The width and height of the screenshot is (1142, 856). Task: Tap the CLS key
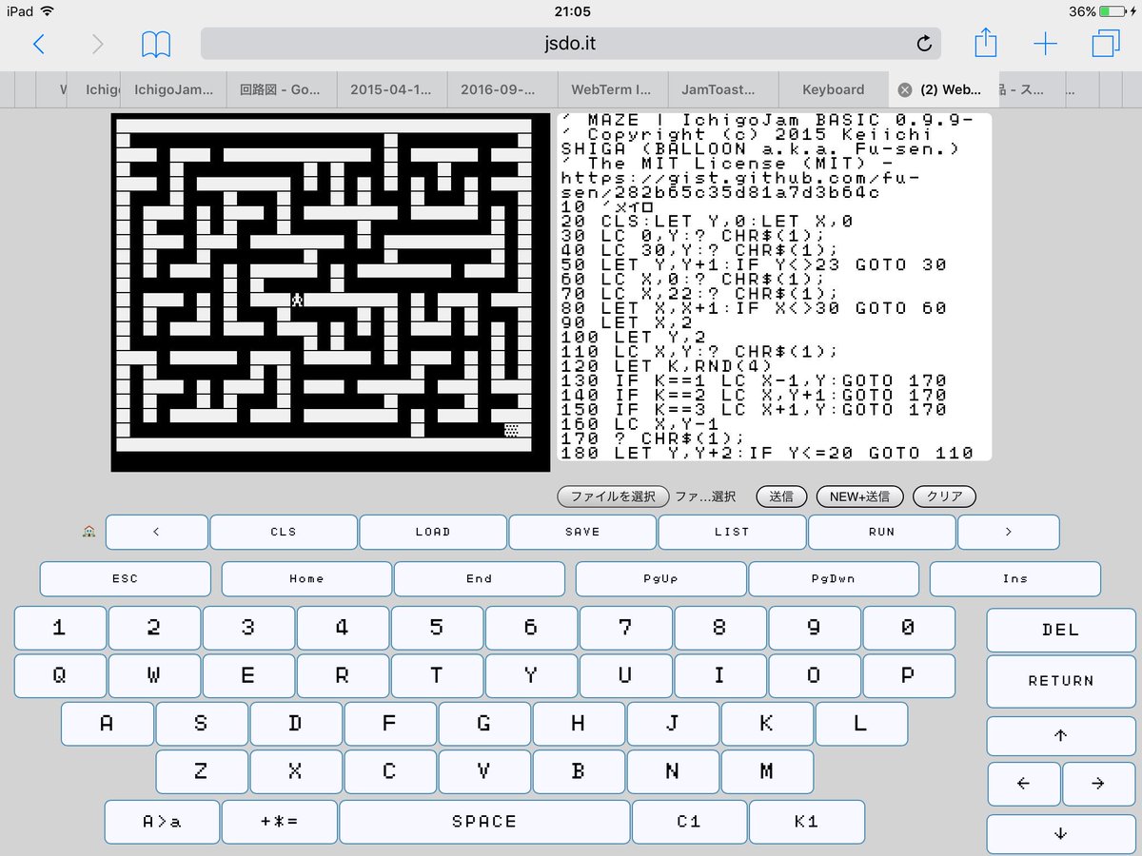click(x=284, y=532)
